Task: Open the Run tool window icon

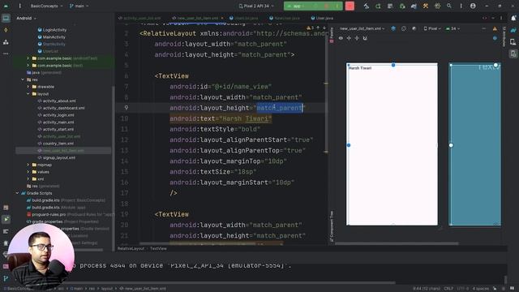Action: point(6,219)
